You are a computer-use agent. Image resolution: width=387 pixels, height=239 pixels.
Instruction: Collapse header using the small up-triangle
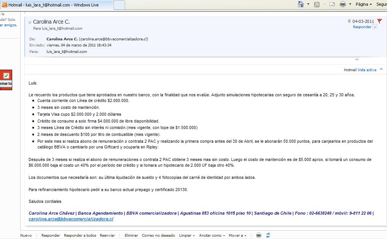click(356, 59)
